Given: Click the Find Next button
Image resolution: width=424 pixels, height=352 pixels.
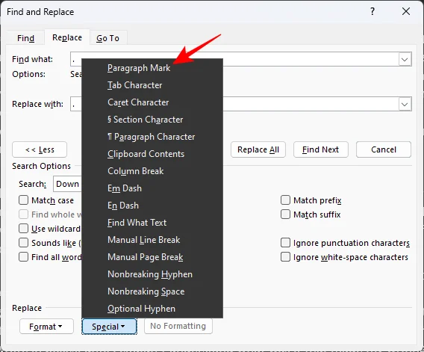Looking at the screenshot, I should coord(321,149).
